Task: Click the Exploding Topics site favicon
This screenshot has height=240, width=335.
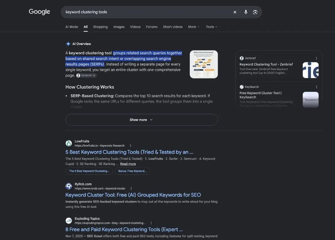Action: tap(68, 221)
